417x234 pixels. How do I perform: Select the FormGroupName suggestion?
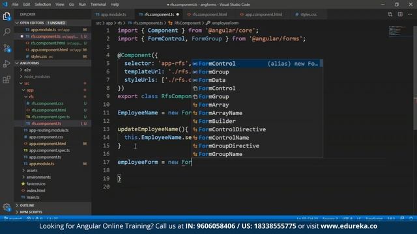pos(257,154)
